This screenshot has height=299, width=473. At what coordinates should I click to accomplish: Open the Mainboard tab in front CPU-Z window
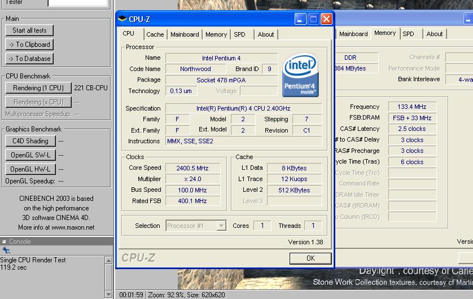pos(185,34)
